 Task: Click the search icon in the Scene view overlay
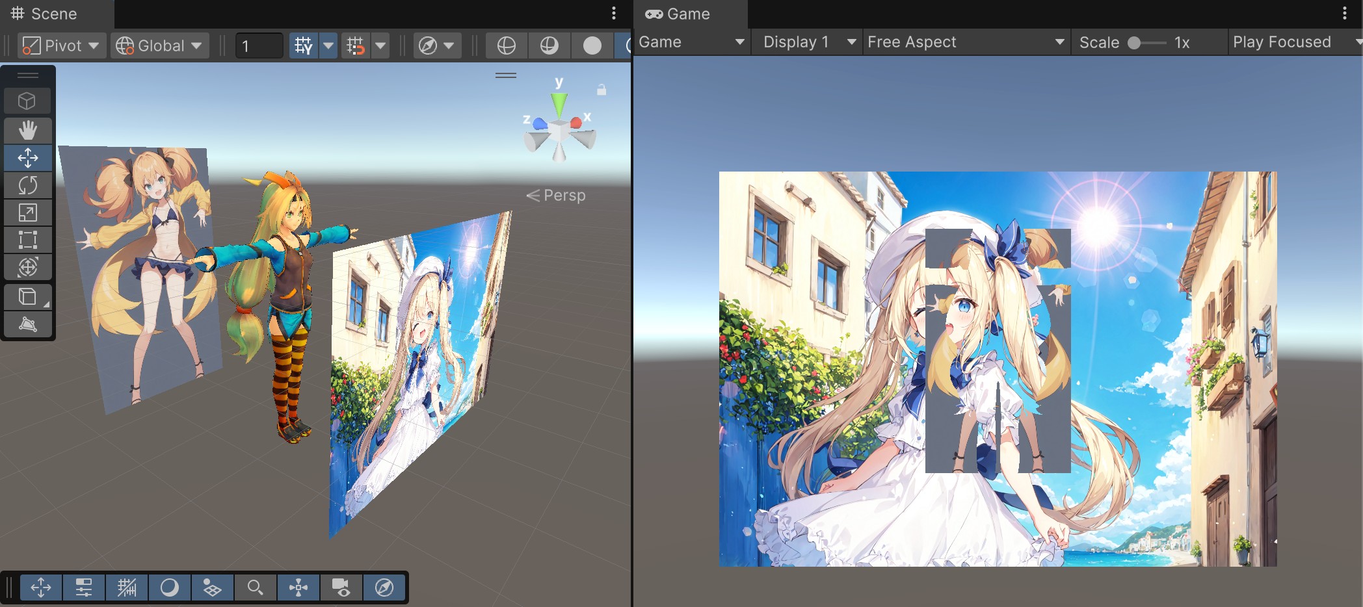coord(254,588)
